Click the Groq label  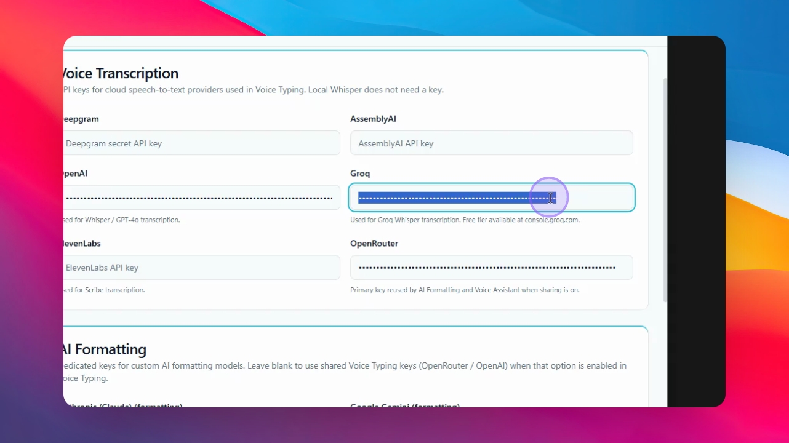tap(360, 174)
